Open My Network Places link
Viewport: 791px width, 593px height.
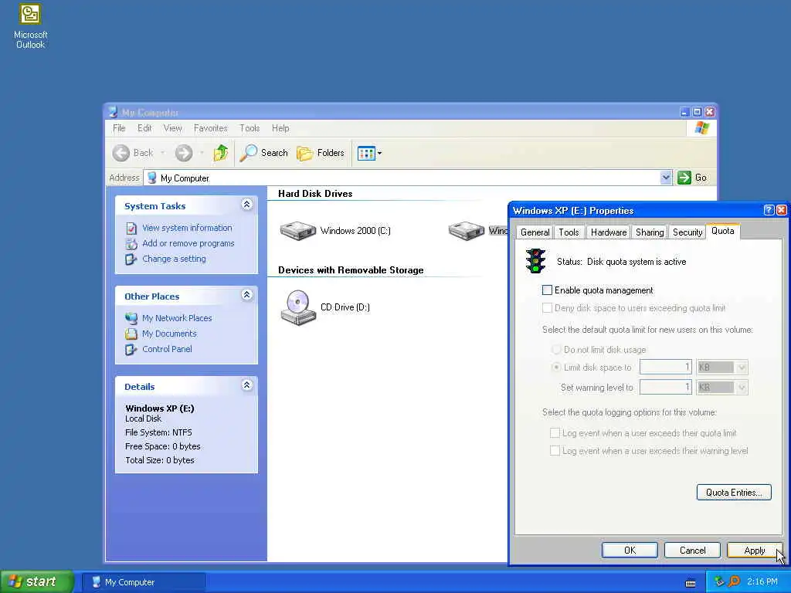point(177,318)
